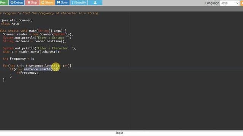This screenshot has width=243, height=136.
Task: Open the Language dropdown set to Java
Action: coord(230,3)
